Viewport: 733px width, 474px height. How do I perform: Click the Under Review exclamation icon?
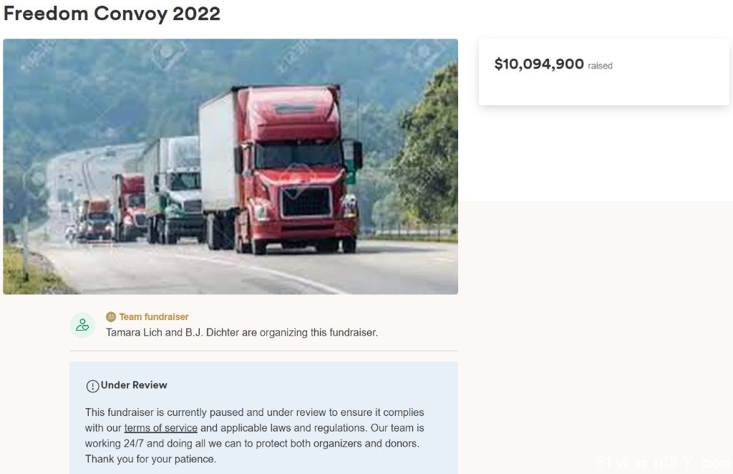coord(92,386)
